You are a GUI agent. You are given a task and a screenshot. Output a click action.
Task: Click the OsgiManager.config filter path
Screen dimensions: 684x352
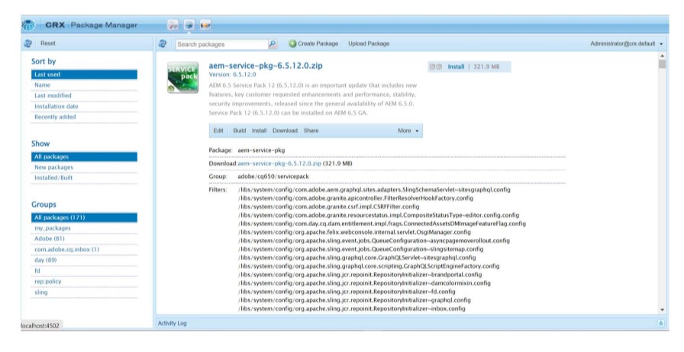point(354,232)
